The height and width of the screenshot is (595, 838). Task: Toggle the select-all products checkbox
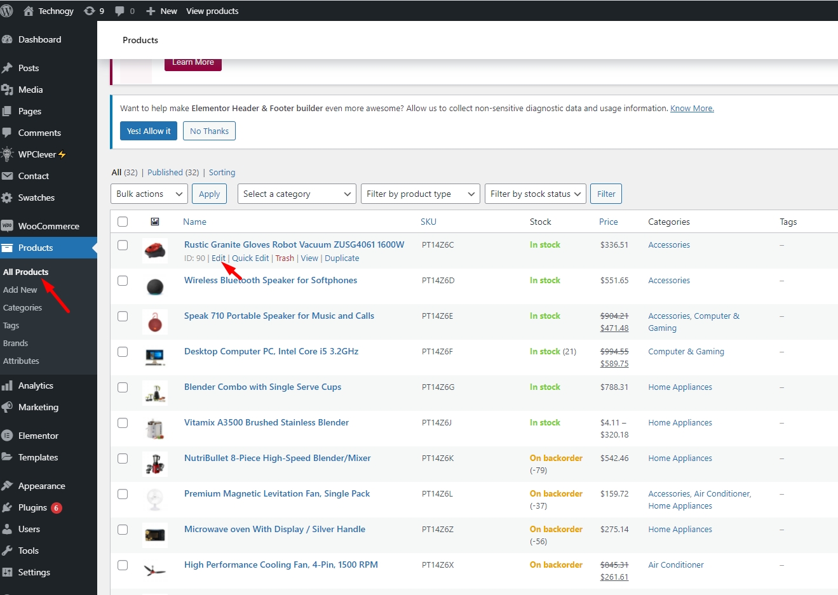[123, 222]
